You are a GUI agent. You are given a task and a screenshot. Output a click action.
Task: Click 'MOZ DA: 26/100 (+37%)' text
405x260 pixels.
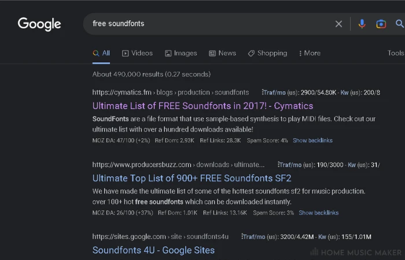click(123, 213)
